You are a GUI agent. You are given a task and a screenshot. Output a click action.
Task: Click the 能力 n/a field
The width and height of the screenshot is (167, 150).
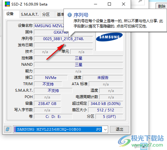tap(79, 71)
